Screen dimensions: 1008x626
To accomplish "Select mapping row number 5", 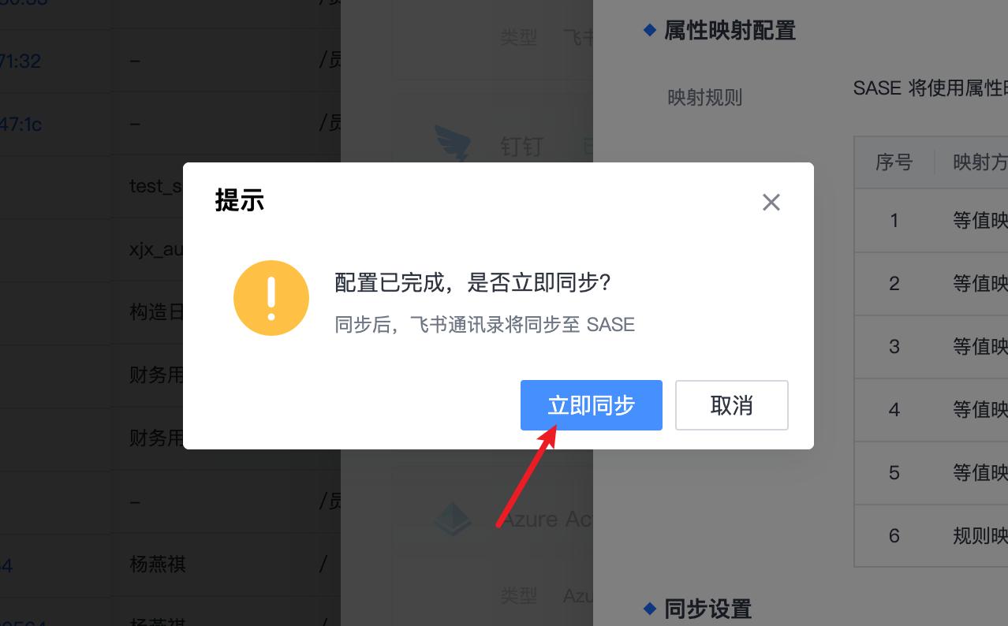I will (931, 472).
